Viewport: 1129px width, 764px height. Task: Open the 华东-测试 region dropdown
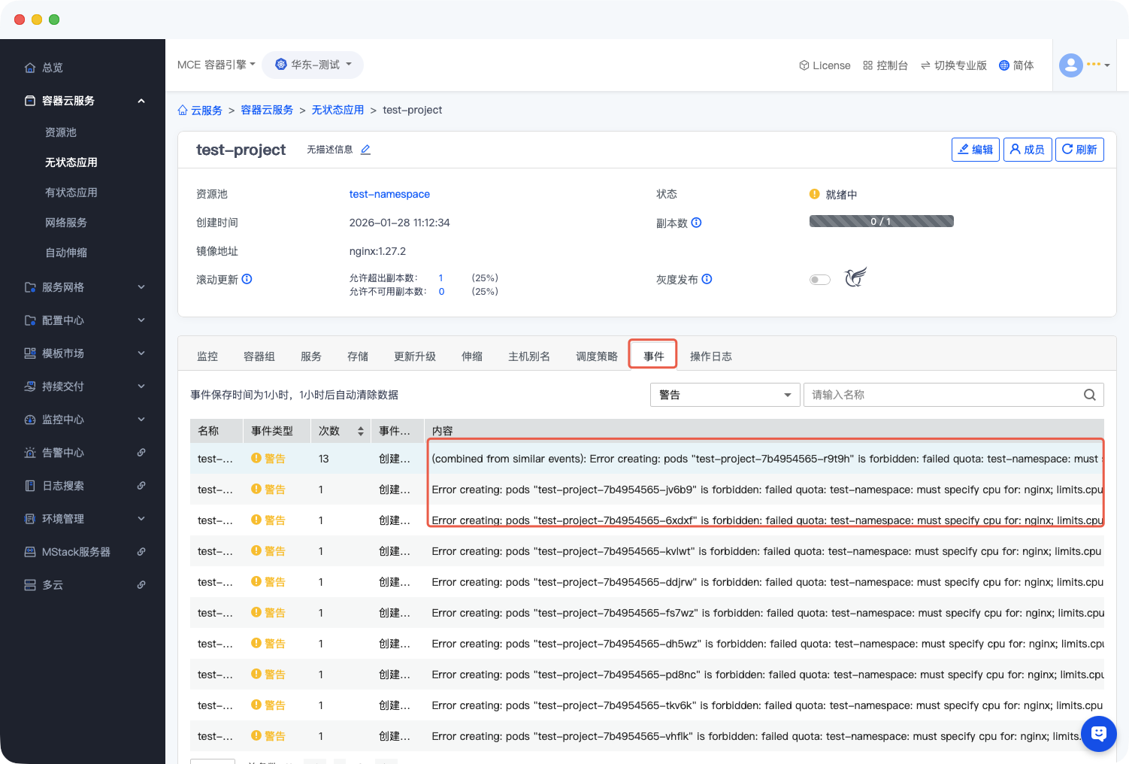tap(313, 65)
